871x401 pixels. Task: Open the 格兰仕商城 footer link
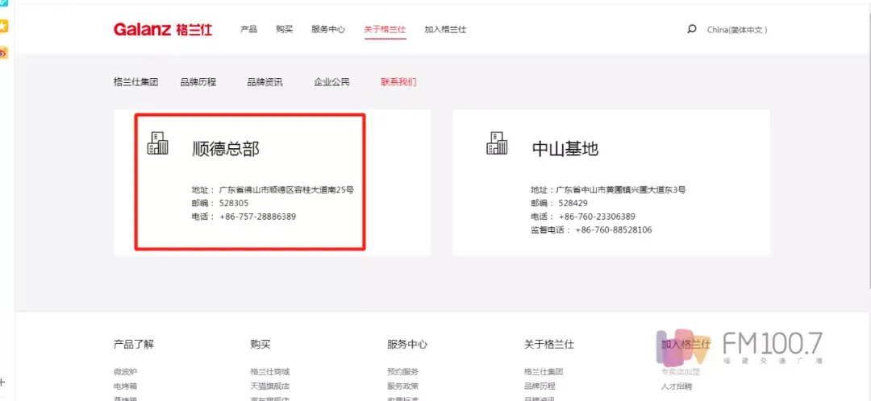(270, 371)
